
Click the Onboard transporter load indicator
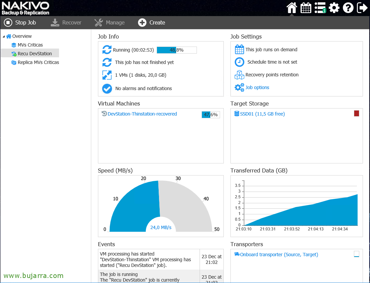click(x=357, y=254)
